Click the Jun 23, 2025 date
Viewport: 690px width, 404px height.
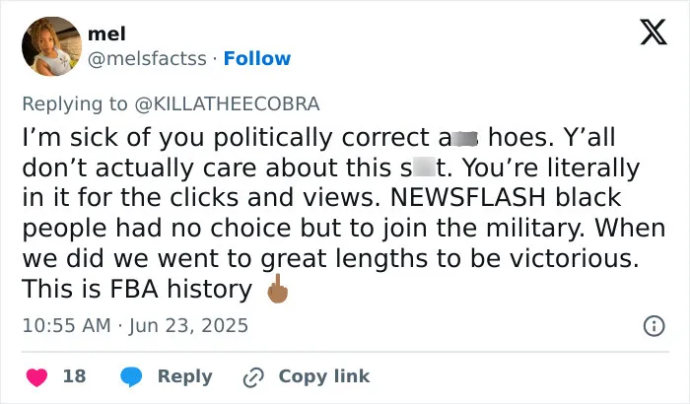click(189, 326)
